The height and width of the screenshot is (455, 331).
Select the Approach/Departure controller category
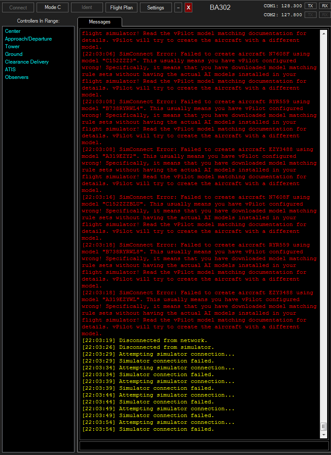coord(29,39)
